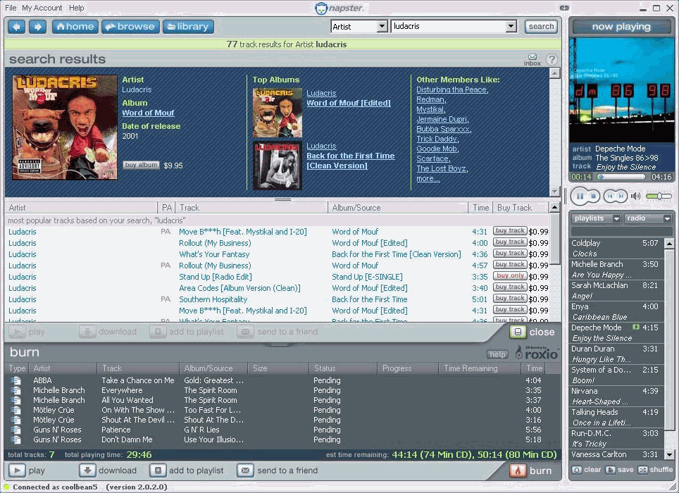
Task: Open the File menu
Action: [x=11, y=8]
